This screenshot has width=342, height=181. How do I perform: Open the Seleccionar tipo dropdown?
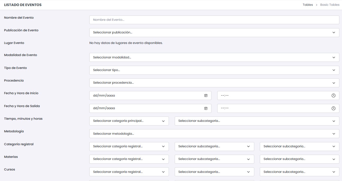coord(214,70)
